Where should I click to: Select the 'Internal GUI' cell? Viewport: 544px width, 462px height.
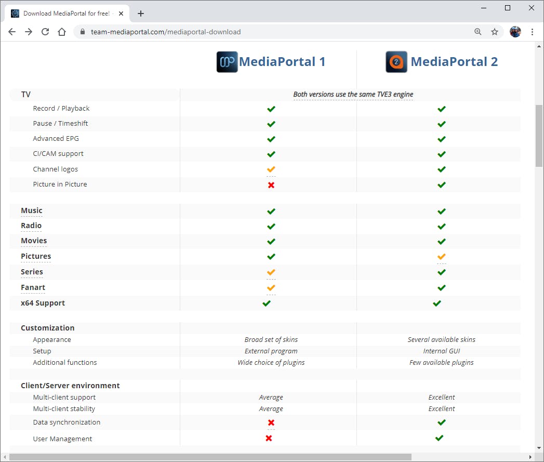[441, 351]
